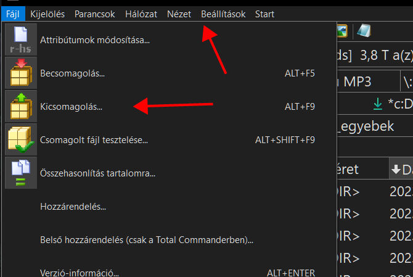Open the Hálózat menu

[x=141, y=14]
